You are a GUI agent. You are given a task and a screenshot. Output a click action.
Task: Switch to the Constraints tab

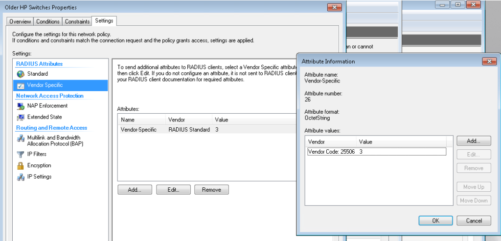(x=77, y=21)
